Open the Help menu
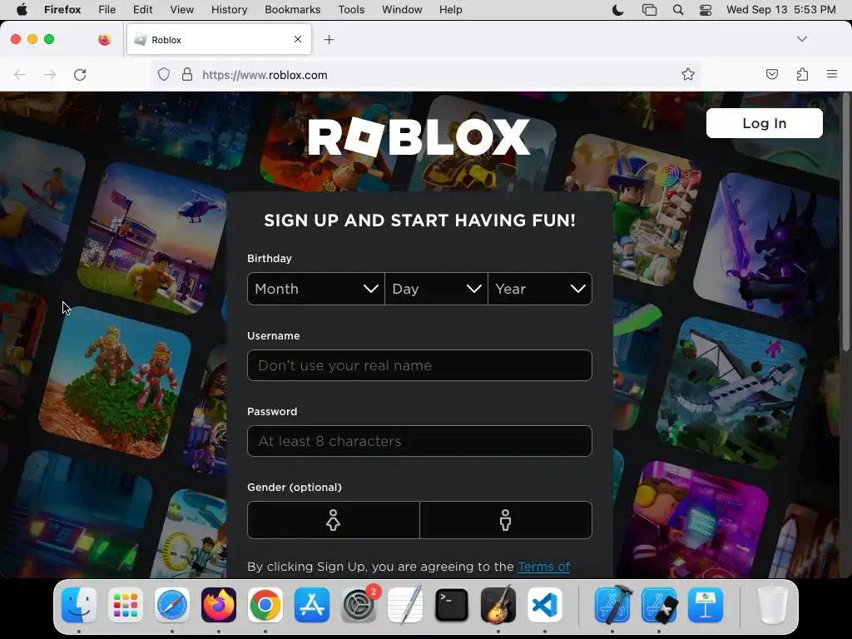Screen dimensions: 852x639 click(450, 10)
